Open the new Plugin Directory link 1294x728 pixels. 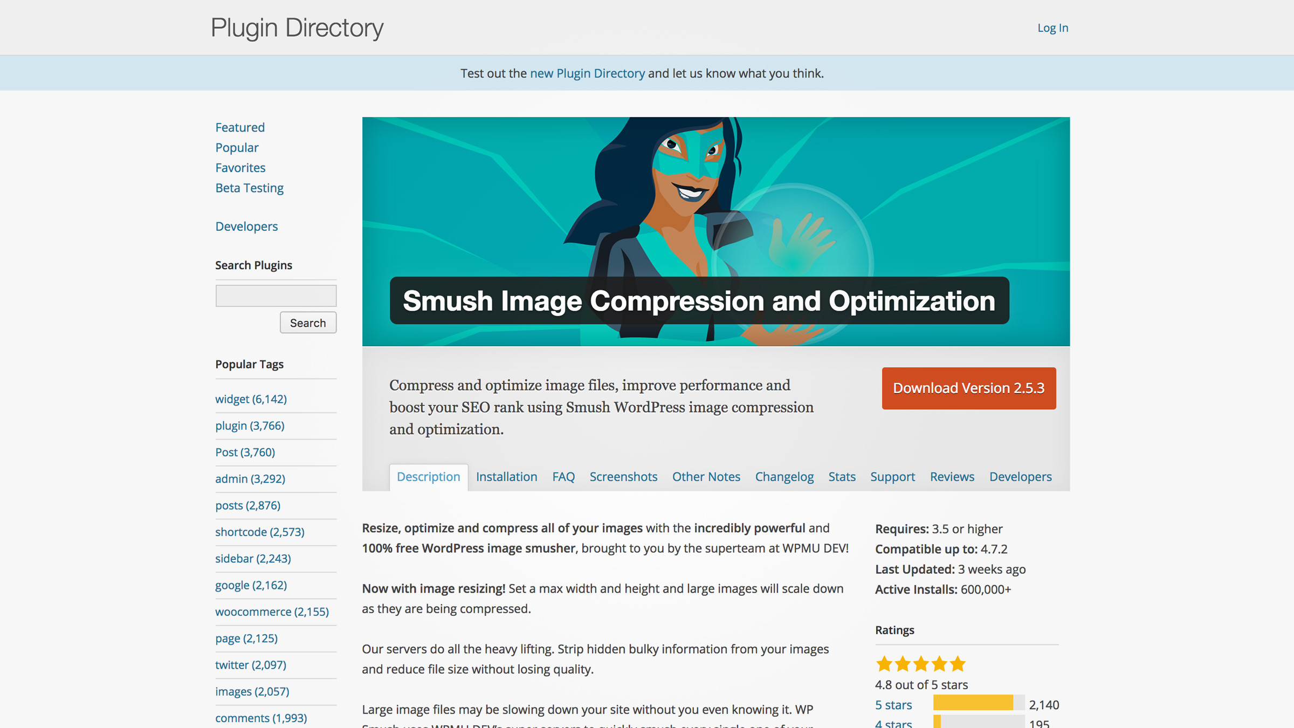[x=587, y=73]
